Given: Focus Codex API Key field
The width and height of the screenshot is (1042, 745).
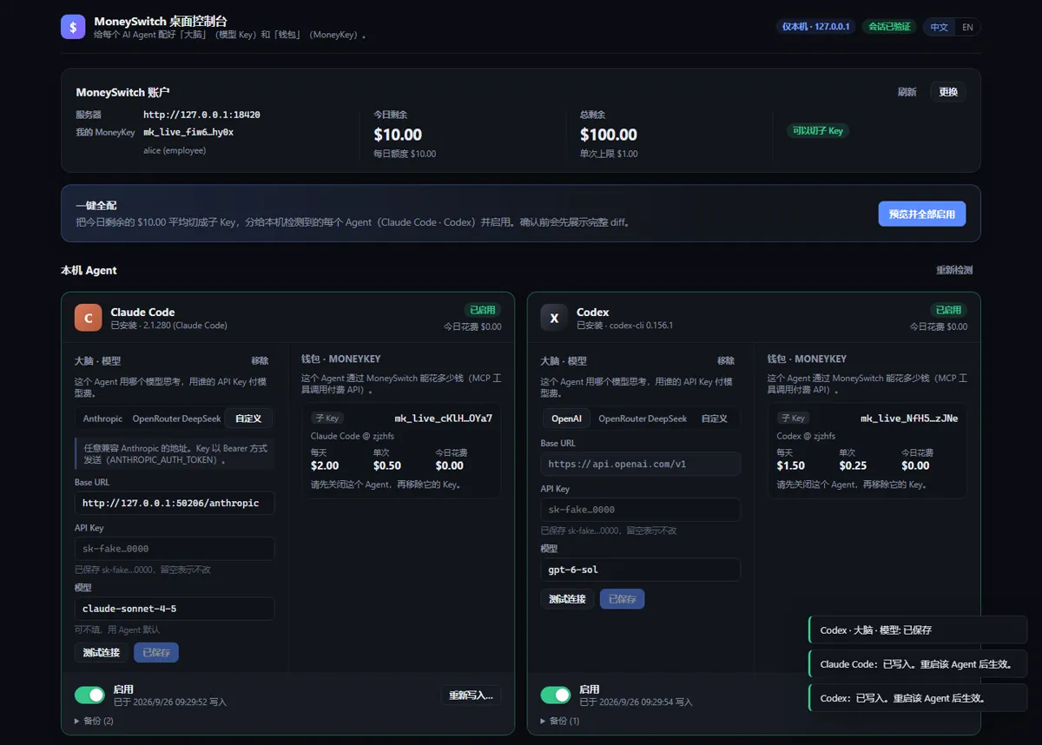Looking at the screenshot, I should point(641,510).
